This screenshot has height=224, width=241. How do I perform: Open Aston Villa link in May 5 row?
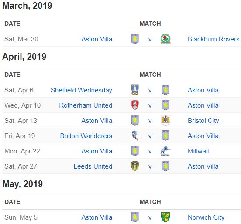coord(96,217)
